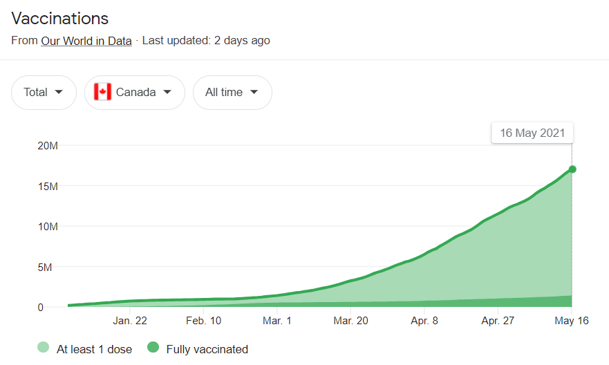Image resolution: width=609 pixels, height=365 pixels.
Task: Toggle the At least 1 dose legend label
Action: point(95,349)
